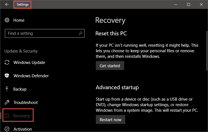The image size is (208, 132).
Task: Click the Activation checkmark icon
Action: (7, 129)
